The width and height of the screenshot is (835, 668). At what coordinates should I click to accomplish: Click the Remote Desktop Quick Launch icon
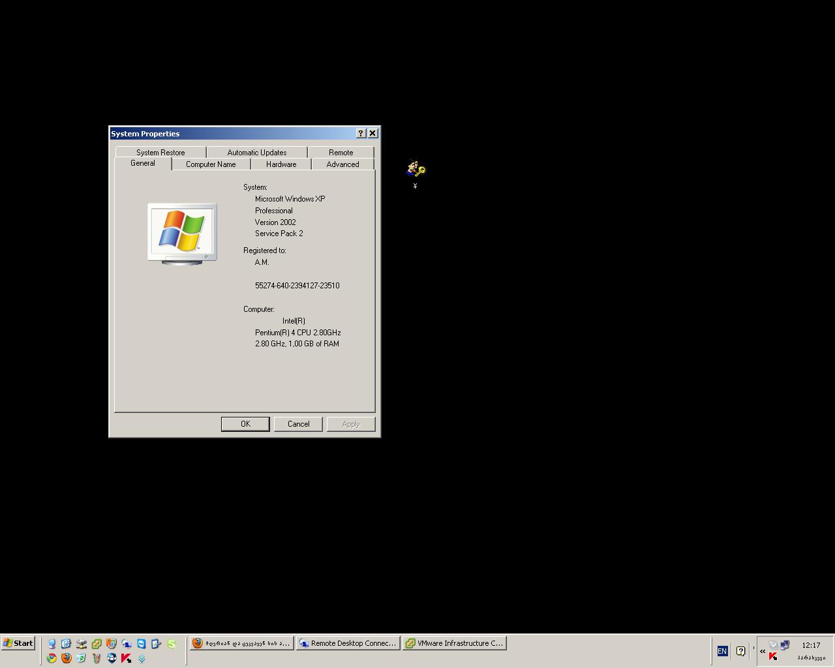(127, 644)
